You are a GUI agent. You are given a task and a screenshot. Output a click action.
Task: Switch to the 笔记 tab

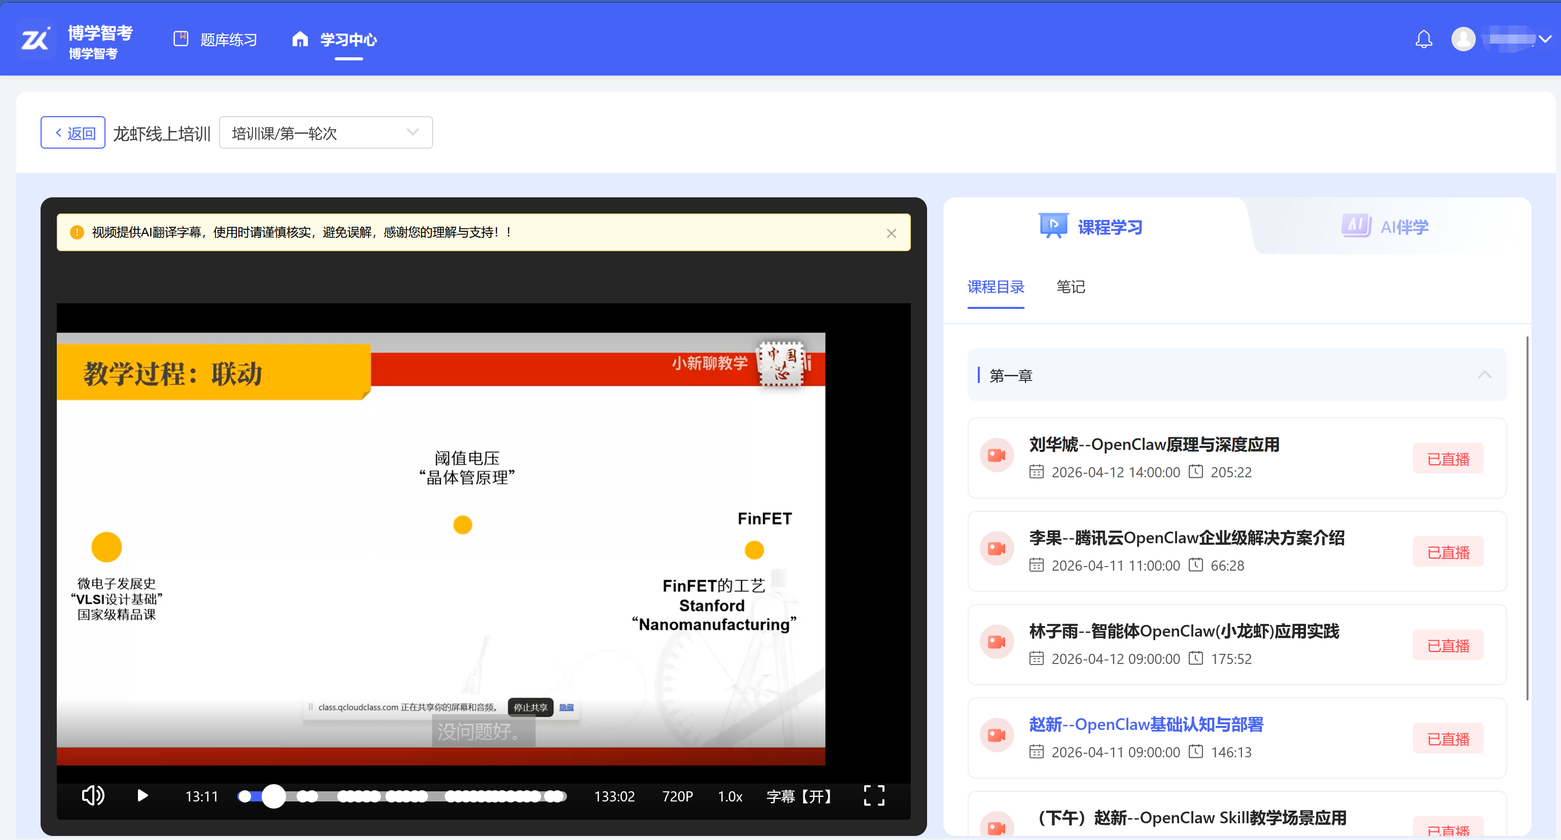pos(1070,287)
